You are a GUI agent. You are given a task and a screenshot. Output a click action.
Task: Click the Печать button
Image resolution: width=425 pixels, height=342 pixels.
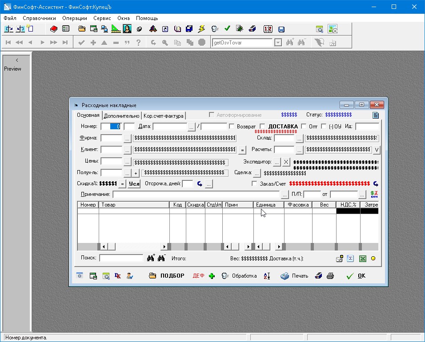pos(294,276)
